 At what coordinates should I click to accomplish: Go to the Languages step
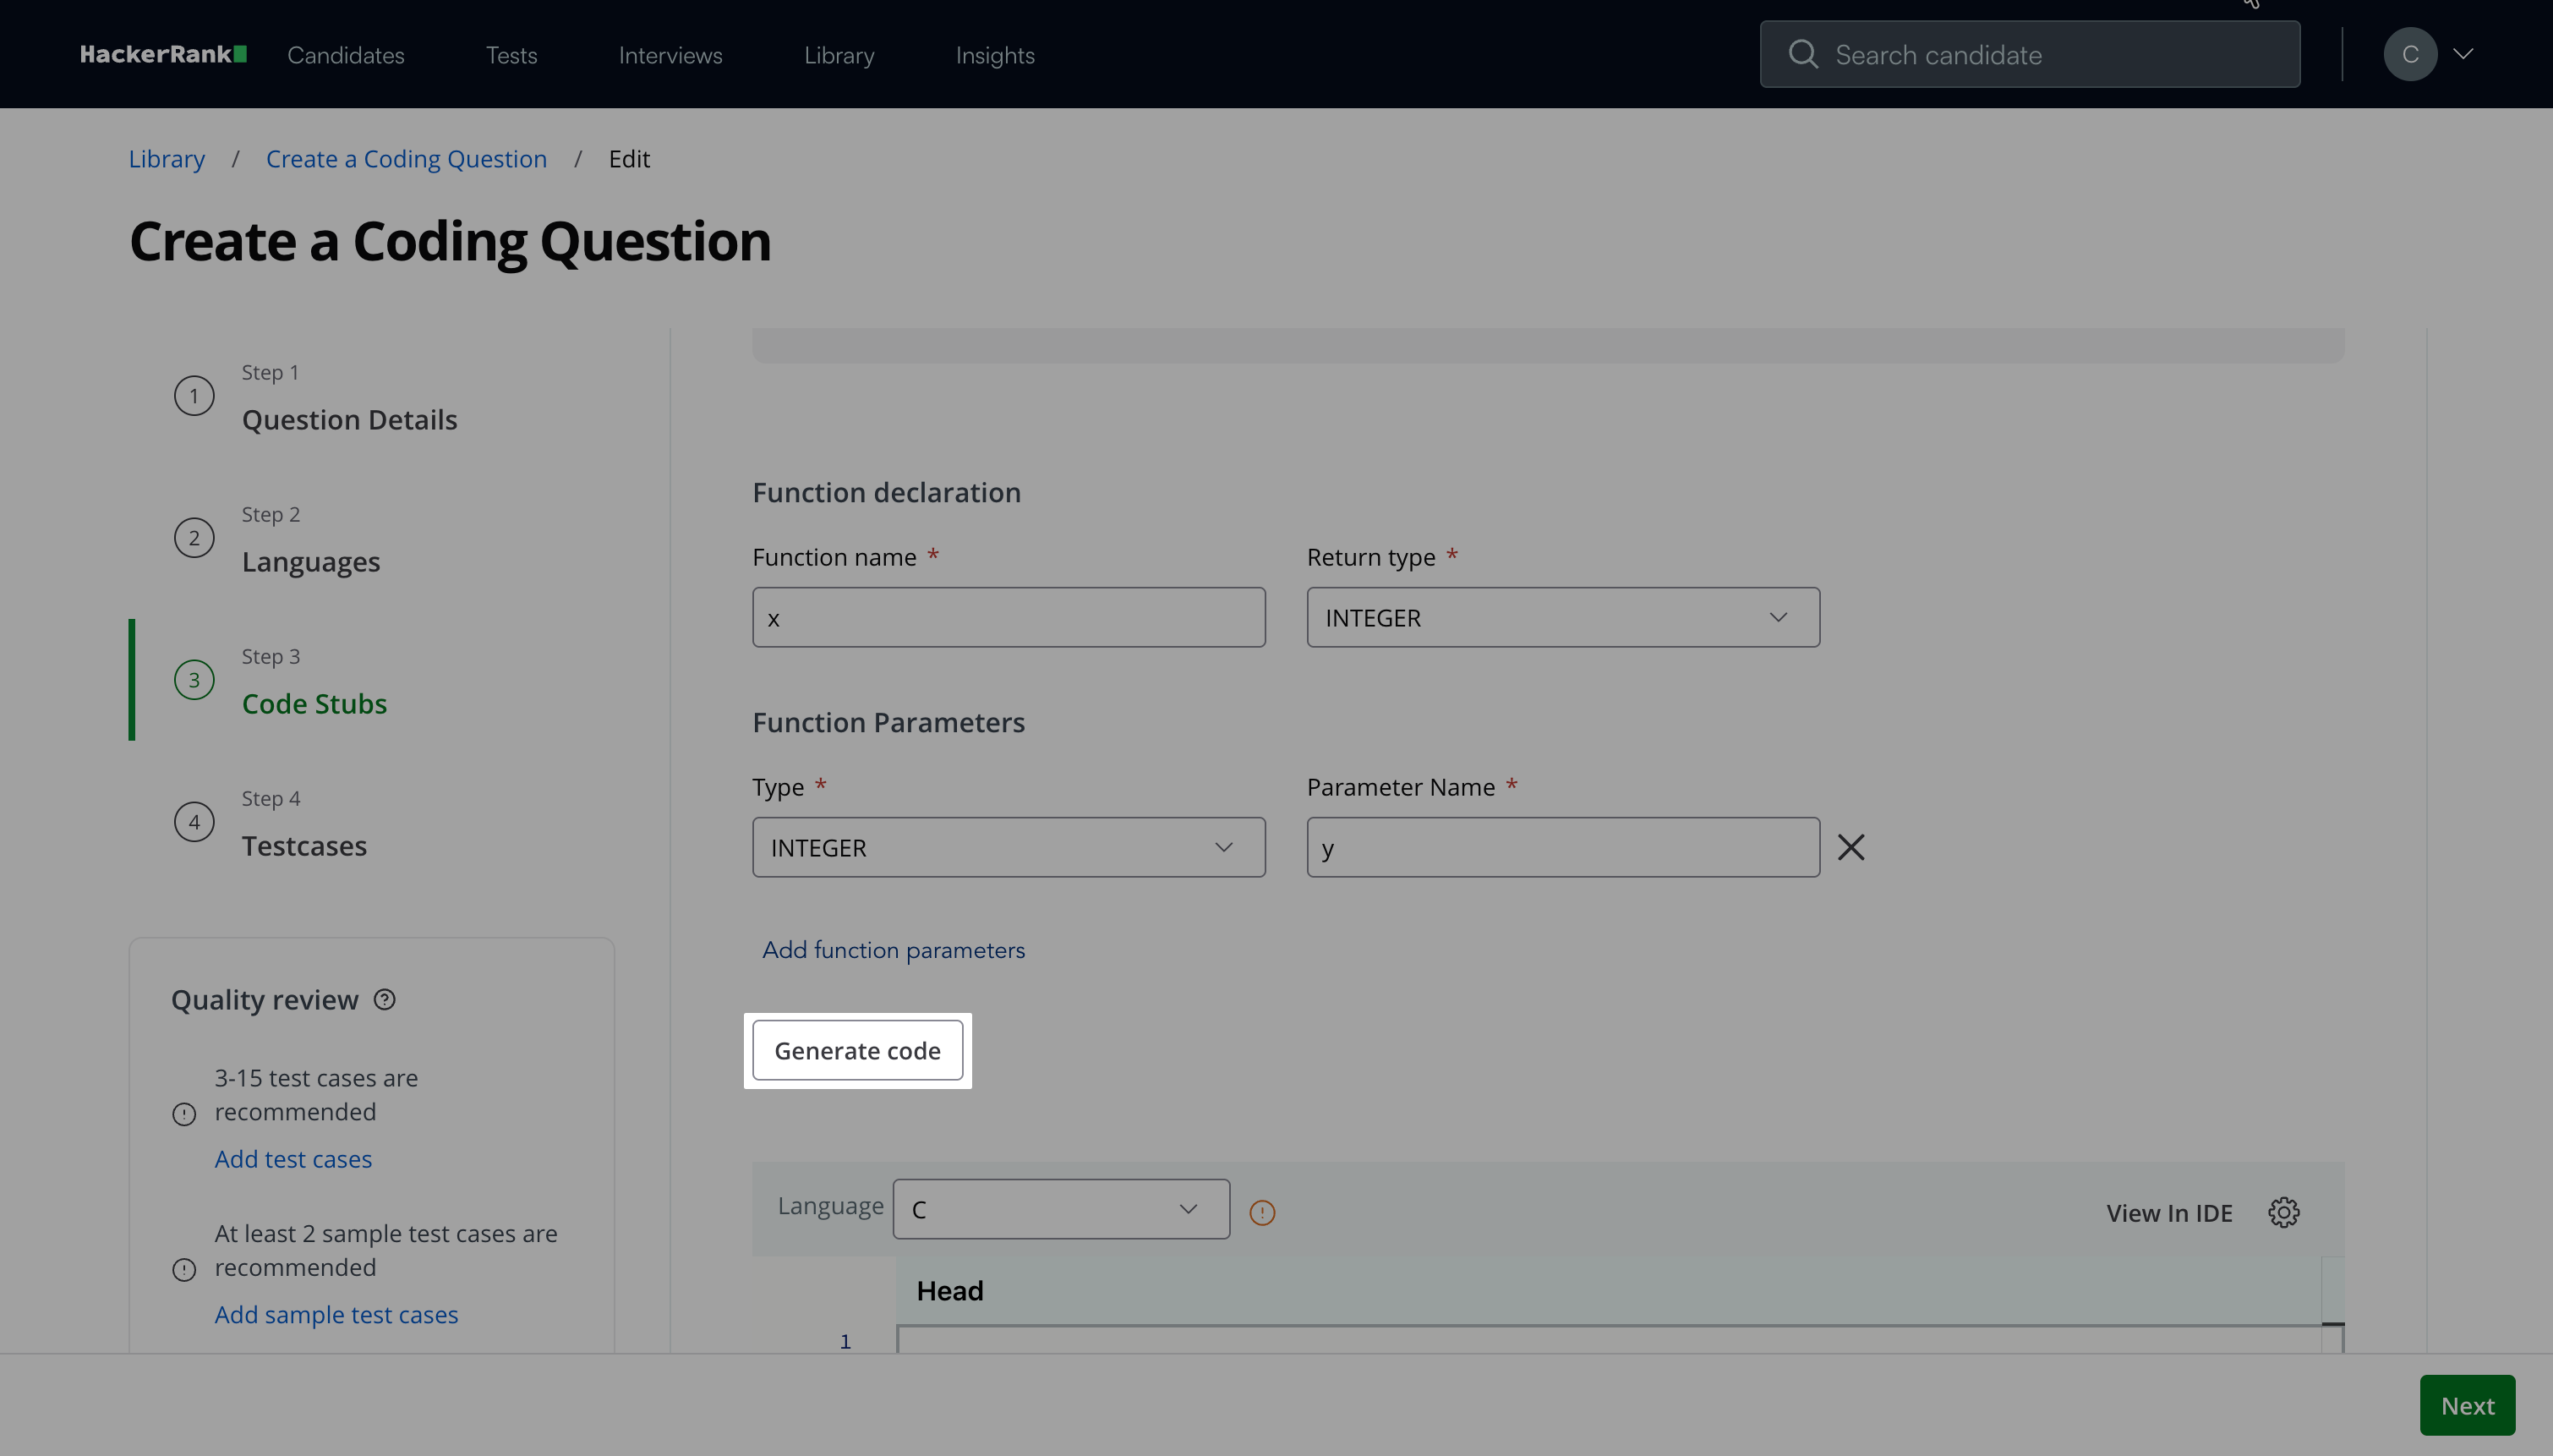(310, 561)
